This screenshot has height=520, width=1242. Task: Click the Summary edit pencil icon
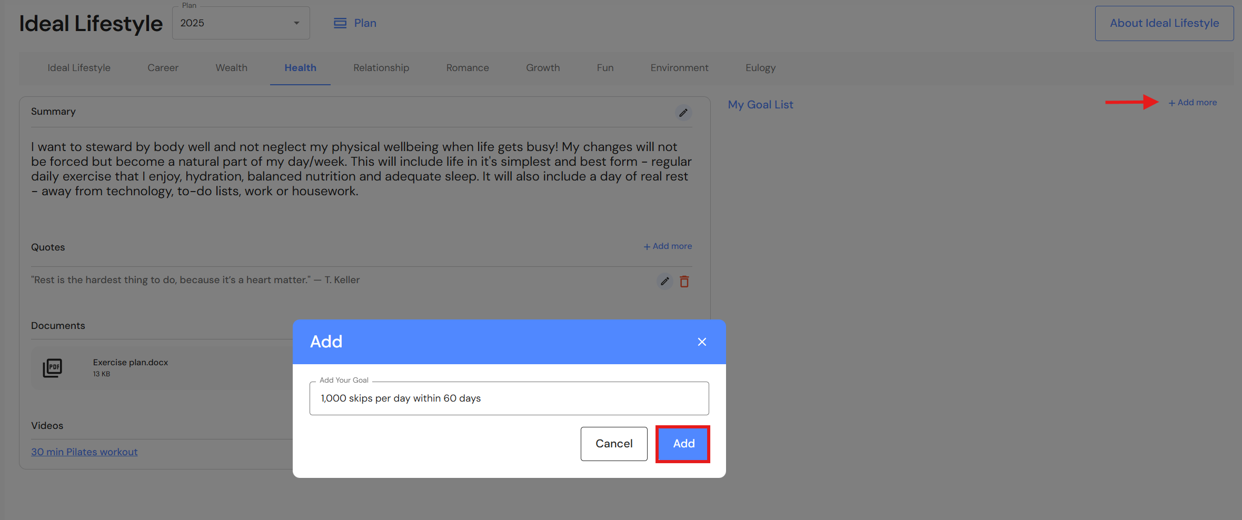pyautogui.click(x=683, y=113)
